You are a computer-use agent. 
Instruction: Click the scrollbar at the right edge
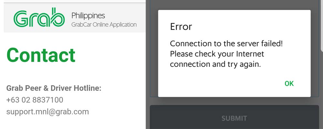(x=321, y=26)
